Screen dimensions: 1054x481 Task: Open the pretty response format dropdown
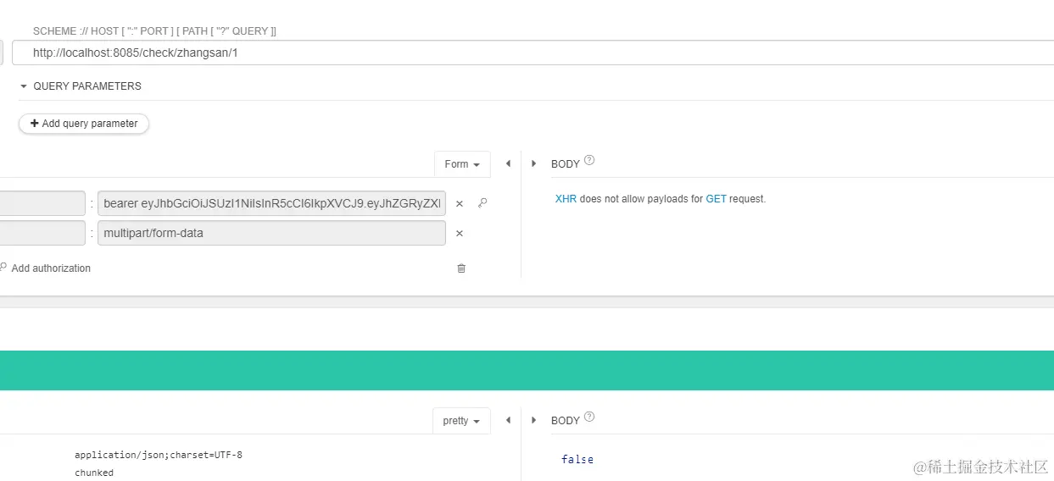point(461,421)
